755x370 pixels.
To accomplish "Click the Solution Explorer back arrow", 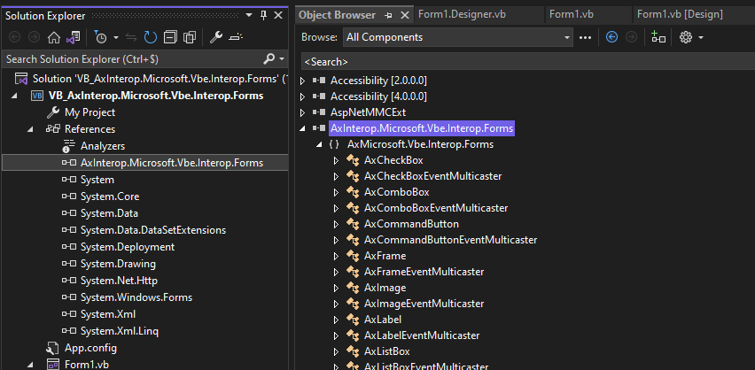I will pos(15,37).
